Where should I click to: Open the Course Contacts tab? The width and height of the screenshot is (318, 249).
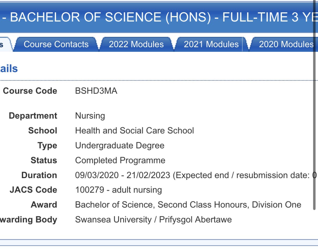pyautogui.click(x=56, y=44)
